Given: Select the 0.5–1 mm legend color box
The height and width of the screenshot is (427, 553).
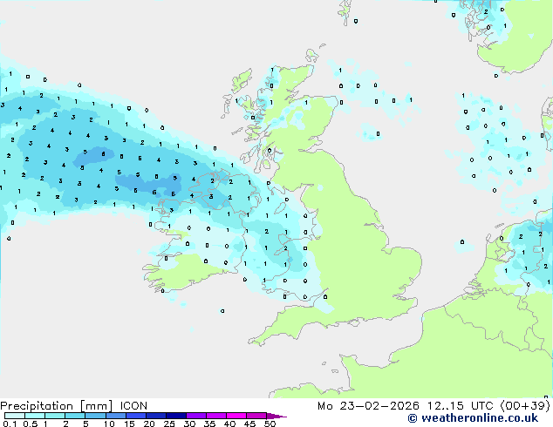Looking at the screenshot, I should tap(35, 416).
